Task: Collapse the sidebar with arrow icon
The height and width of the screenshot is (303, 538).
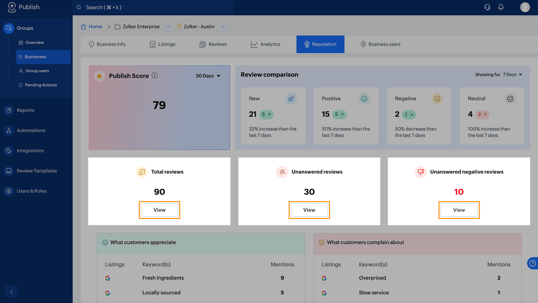Action: coord(12,292)
